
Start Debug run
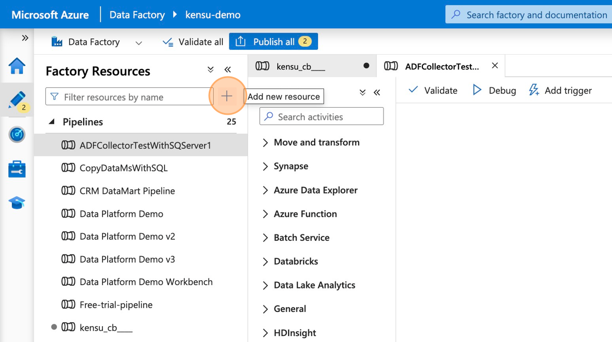(494, 90)
